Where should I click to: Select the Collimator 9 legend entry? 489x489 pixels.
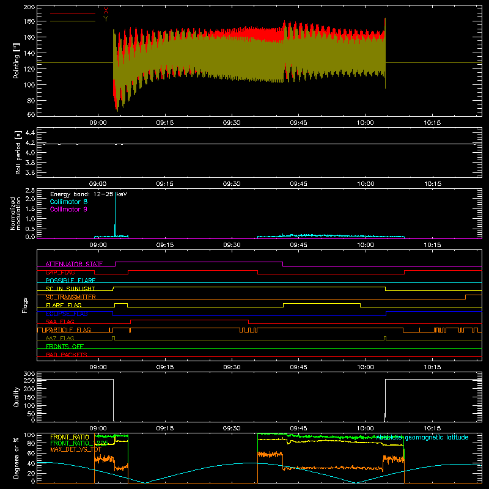point(68,209)
